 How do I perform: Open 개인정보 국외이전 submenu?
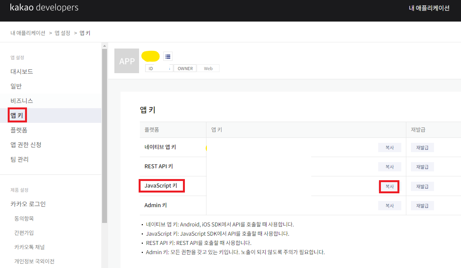[x=34, y=261]
